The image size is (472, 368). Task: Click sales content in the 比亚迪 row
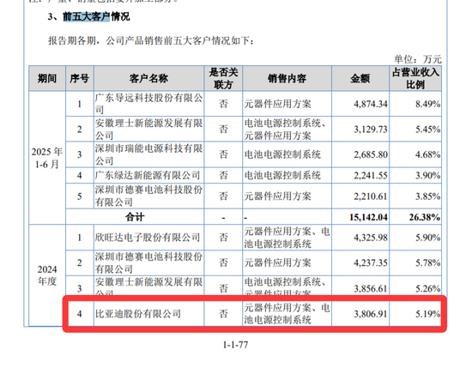[287, 314]
